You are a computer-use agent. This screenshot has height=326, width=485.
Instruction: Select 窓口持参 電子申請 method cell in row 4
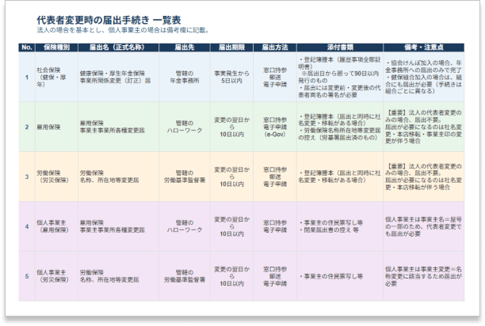coord(275,226)
